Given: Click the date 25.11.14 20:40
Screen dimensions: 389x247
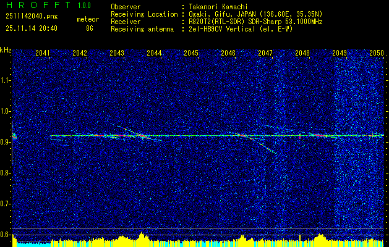Looking at the screenshot, I should pyautogui.click(x=32, y=28).
